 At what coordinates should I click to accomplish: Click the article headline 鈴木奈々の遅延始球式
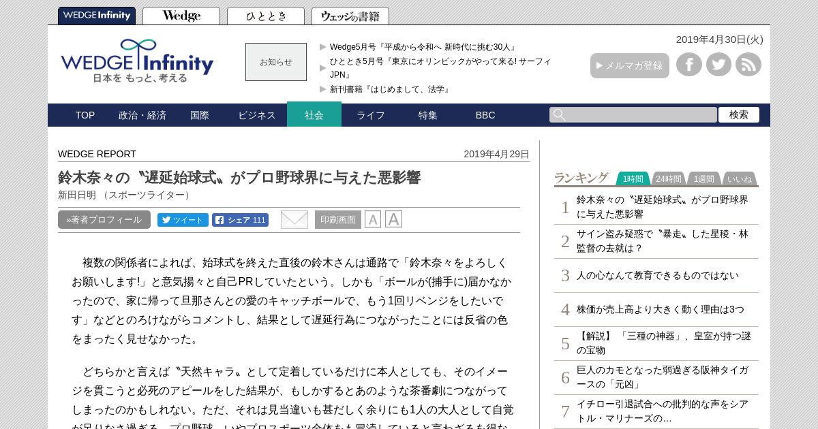pyautogui.click(x=239, y=178)
